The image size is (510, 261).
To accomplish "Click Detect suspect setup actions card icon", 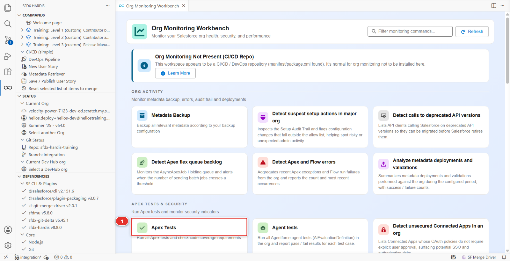I will [263, 117].
